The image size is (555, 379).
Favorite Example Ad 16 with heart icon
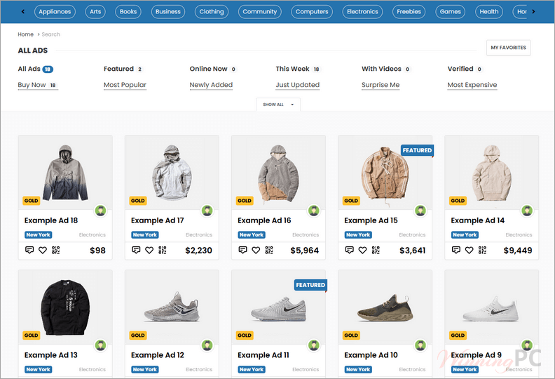click(256, 251)
